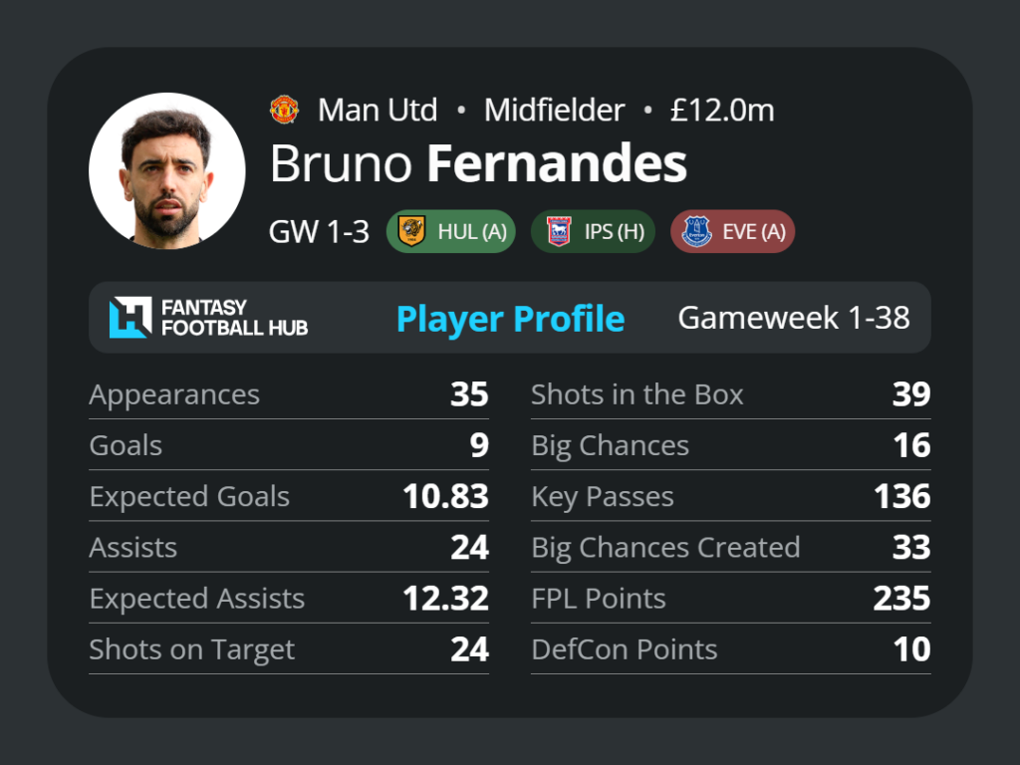Click the Gameweek 1-38 range label

click(x=794, y=318)
